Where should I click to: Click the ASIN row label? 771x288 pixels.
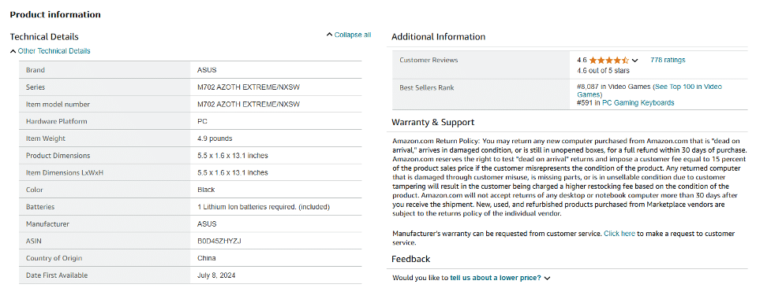pyautogui.click(x=33, y=241)
